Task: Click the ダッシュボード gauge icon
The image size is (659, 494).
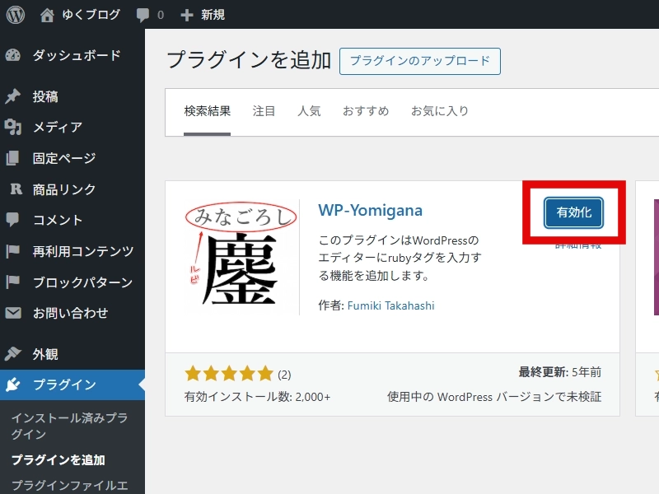Action: [13, 55]
